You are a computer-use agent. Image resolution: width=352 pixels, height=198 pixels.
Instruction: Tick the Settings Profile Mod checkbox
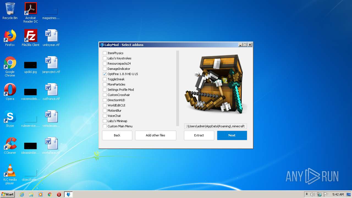click(105, 90)
